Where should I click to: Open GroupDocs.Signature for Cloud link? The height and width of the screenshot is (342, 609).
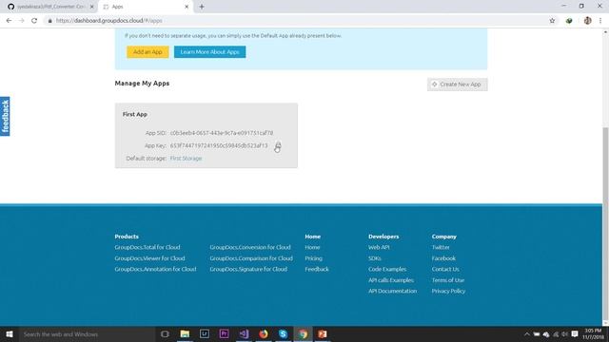coord(248,269)
